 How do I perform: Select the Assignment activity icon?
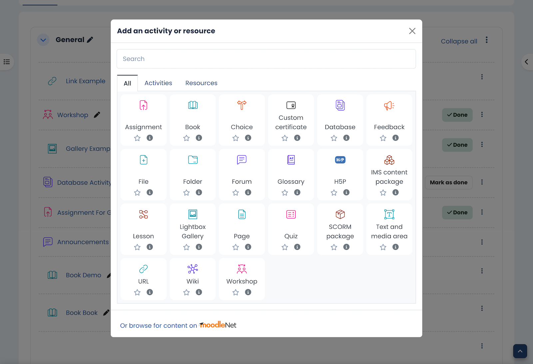[143, 105]
